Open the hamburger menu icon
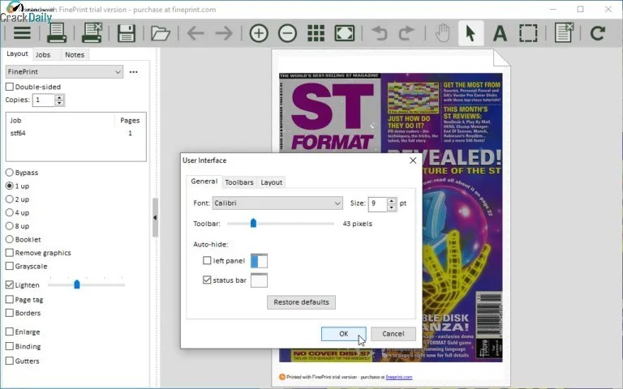This screenshot has height=389, width=623. coord(22,33)
